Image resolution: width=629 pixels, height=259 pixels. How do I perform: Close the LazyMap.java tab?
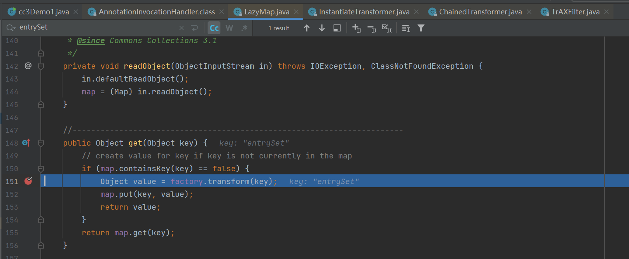[x=296, y=12]
